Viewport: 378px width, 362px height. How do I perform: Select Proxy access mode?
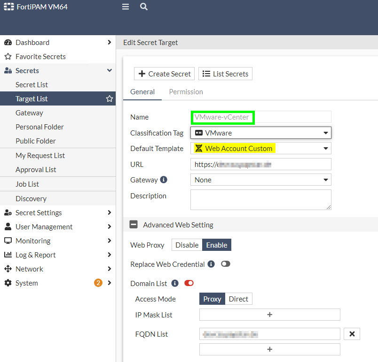coord(212,299)
